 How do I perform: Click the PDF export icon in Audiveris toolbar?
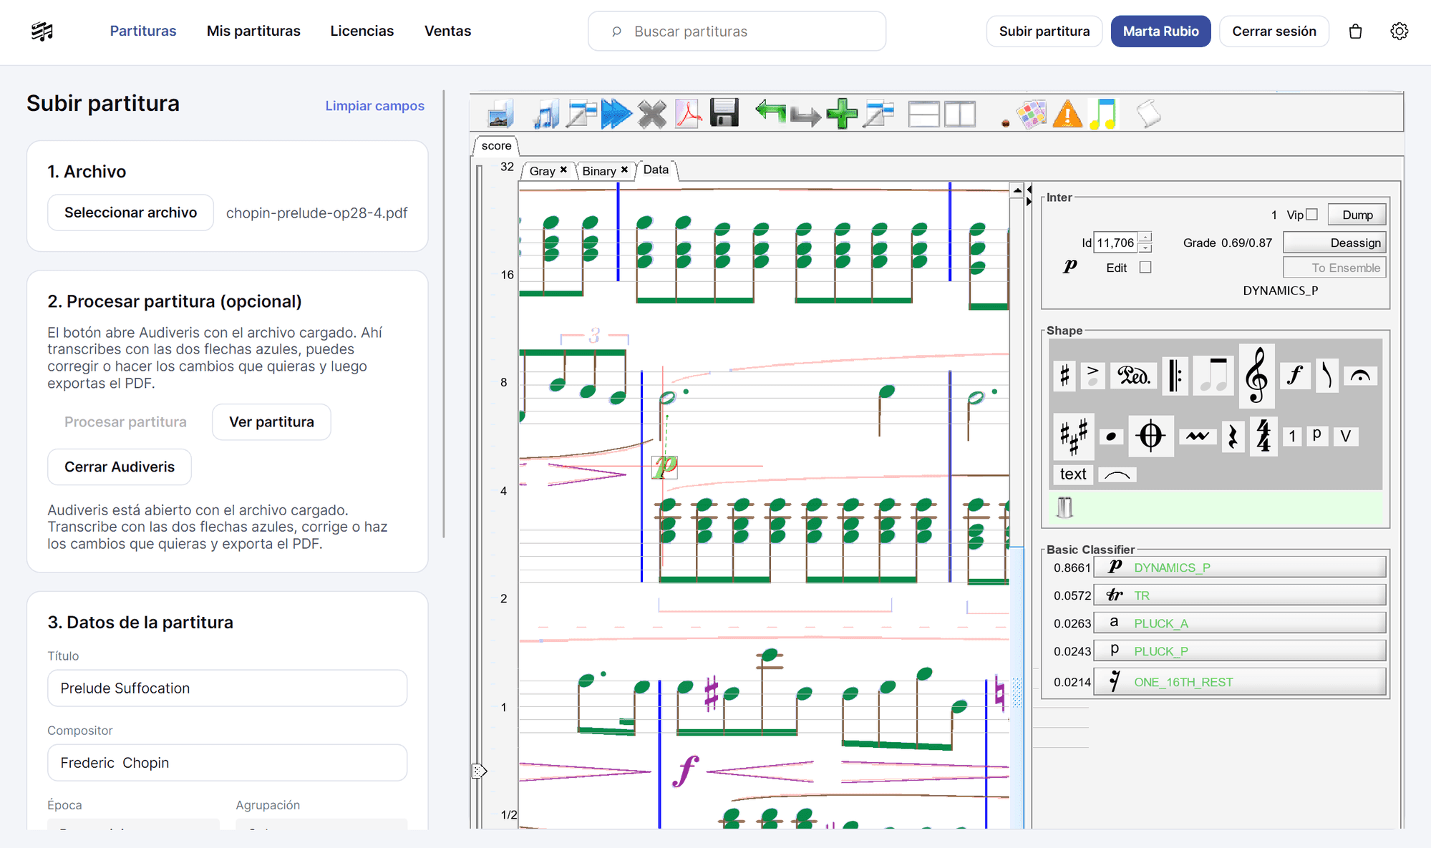click(x=688, y=114)
